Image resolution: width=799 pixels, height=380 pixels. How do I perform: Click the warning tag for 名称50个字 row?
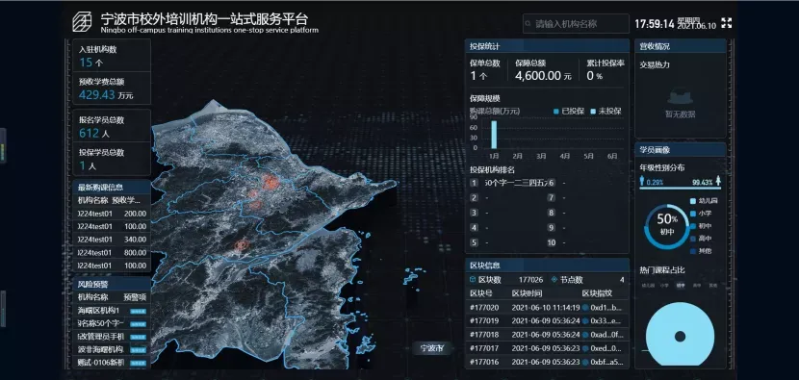click(138, 324)
